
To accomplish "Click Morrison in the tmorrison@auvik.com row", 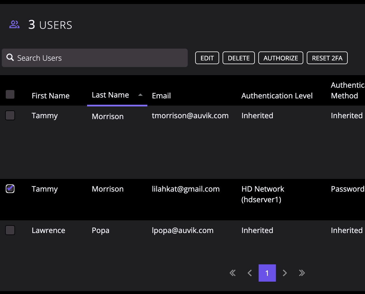I will pos(108,117).
